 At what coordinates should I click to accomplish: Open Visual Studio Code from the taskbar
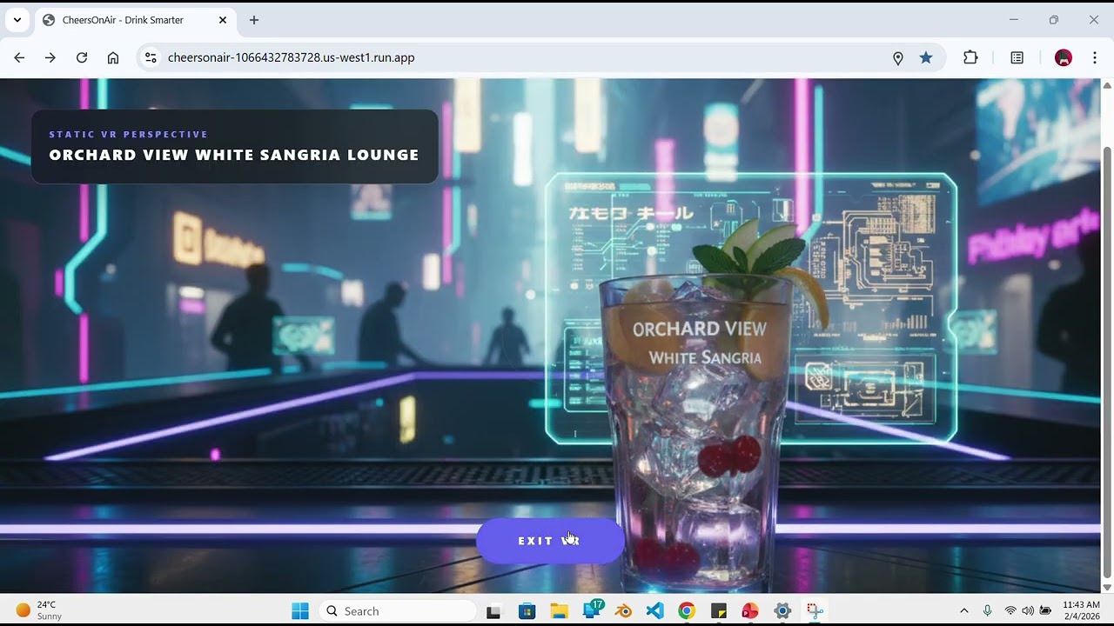click(x=655, y=611)
